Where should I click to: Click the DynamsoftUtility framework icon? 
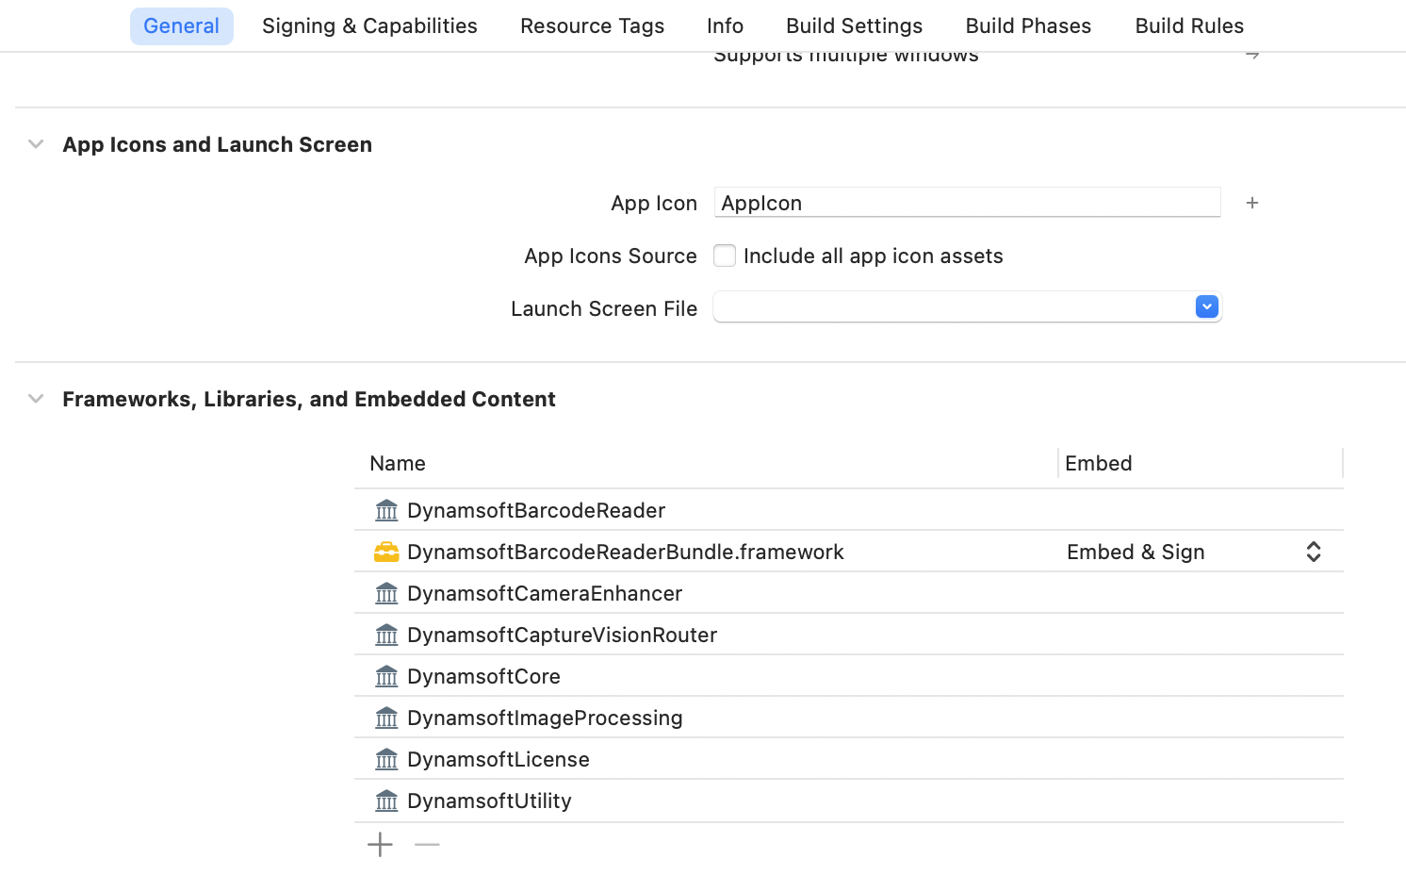click(386, 801)
